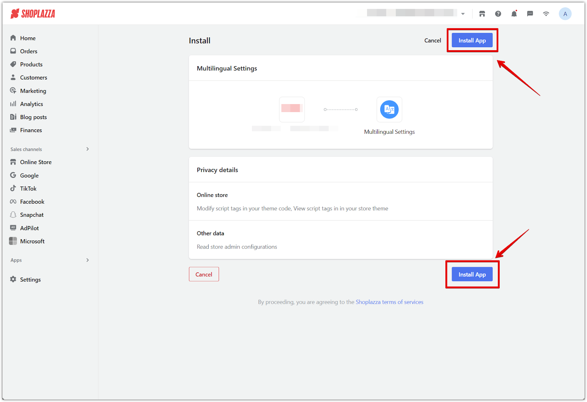Click the Online Store icon
The height and width of the screenshot is (402, 587).
(13, 162)
